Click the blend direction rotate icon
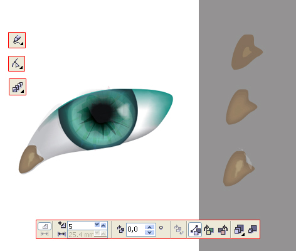This screenshot has width=296, height=251. (x=121, y=229)
